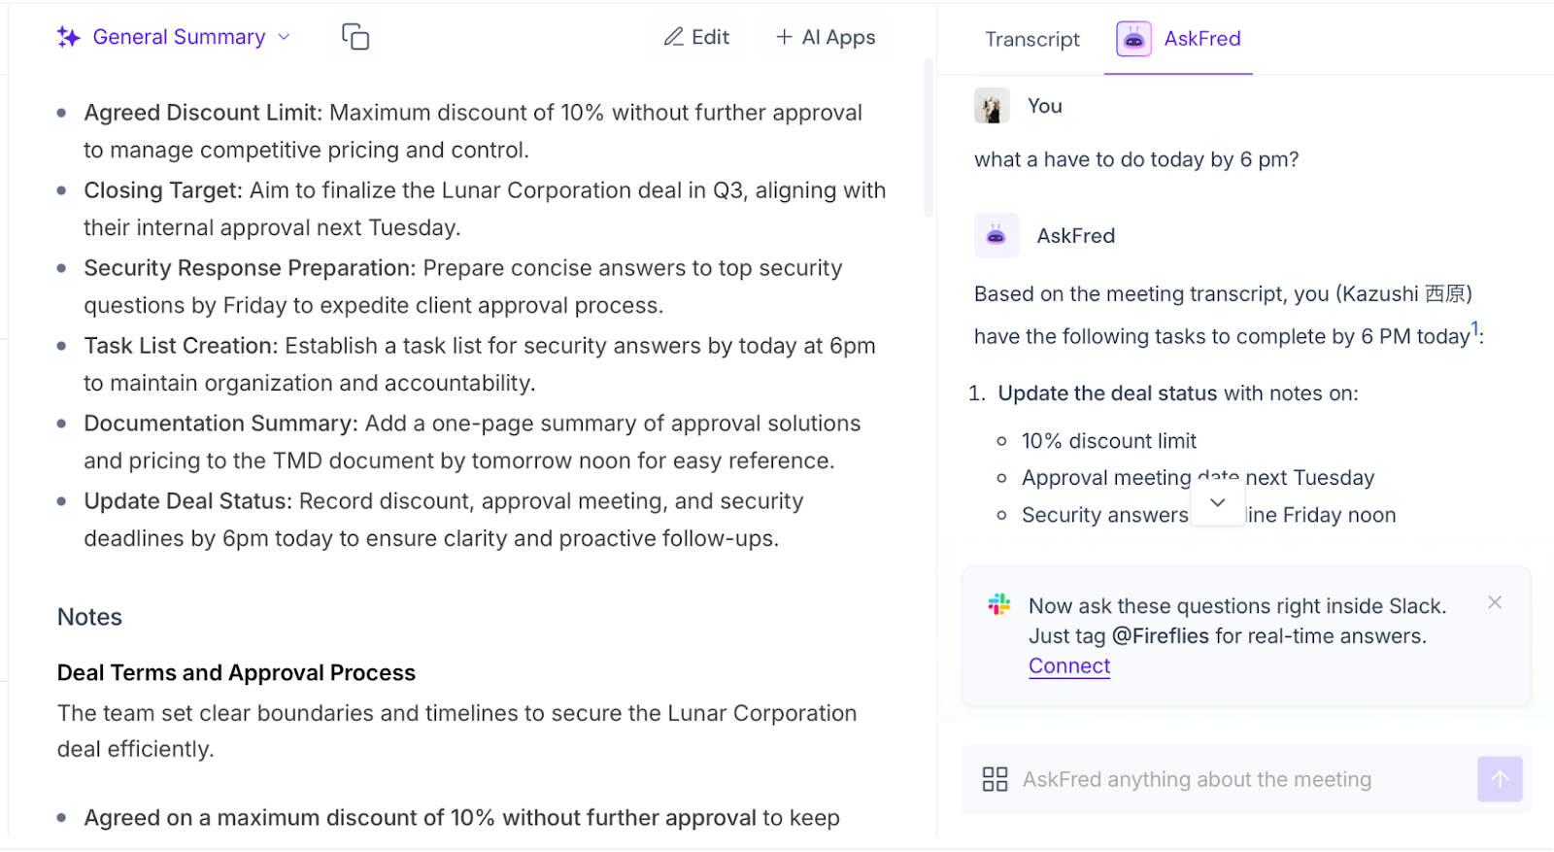Click the sparkle icon beside General Summary
The width and height of the screenshot is (1554, 852).
coord(68,38)
